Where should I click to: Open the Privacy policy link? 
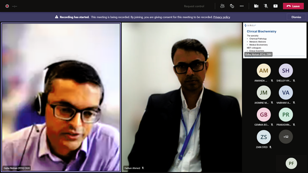click(222, 17)
